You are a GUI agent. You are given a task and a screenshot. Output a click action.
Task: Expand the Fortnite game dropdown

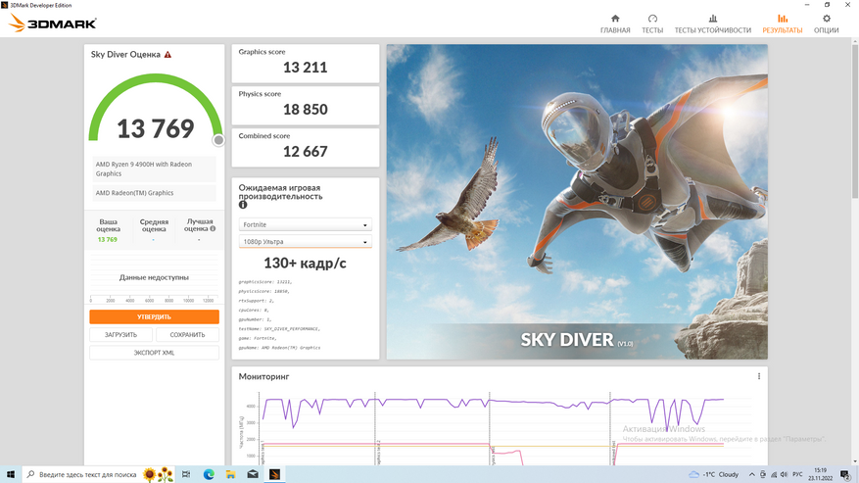306,224
